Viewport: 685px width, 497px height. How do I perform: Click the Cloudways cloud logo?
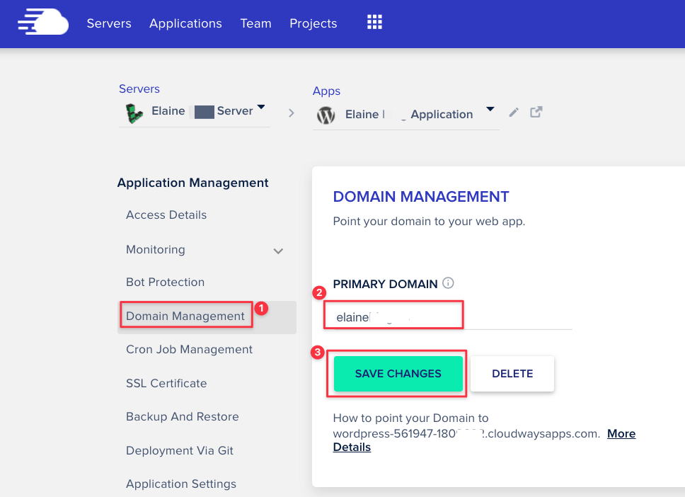click(x=42, y=22)
